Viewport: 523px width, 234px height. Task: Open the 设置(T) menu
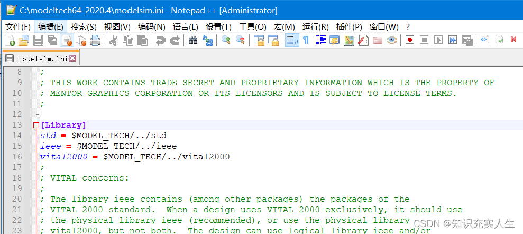[218, 26]
